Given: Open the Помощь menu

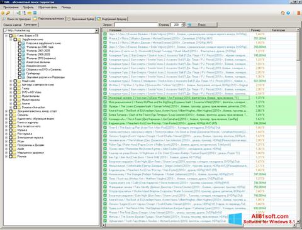Looking at the screenshot, I should pos(66,8).
